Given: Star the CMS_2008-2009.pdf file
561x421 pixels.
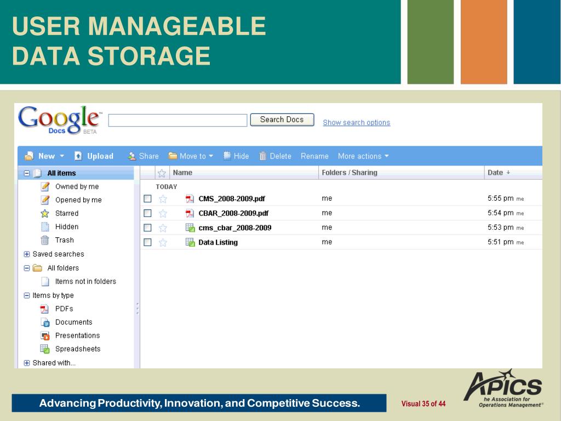Looking at the screenshot, I should coord(163,198).
